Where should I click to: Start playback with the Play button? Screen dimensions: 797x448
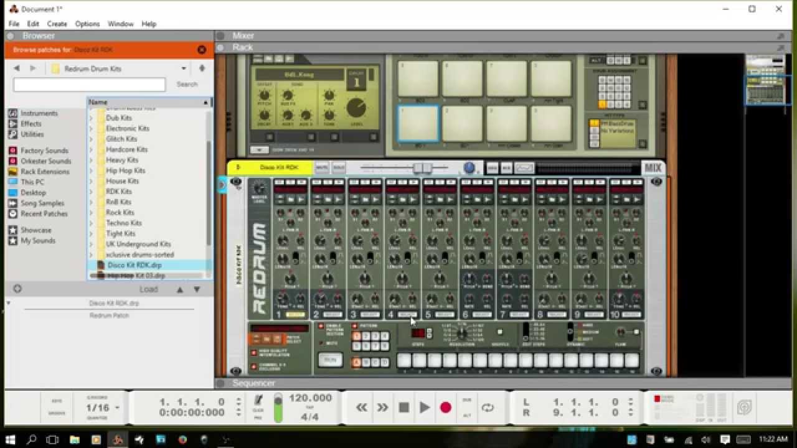click(x=425, y=408)
